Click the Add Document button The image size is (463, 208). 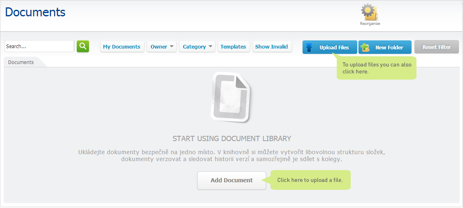[231, 180]
